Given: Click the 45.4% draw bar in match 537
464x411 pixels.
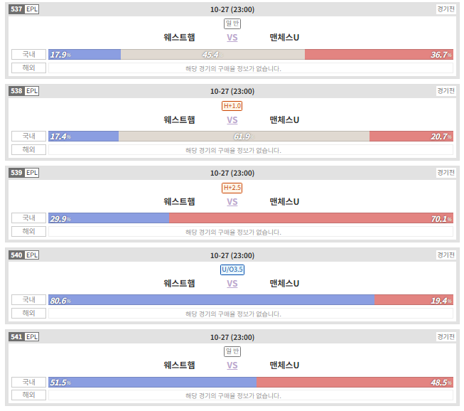Looking at the screenshot, I should click(x=212, y=55).
